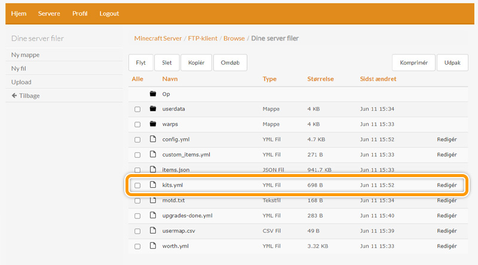Check the items.json checkbox
Viewport: 478px width, 265px height.
tap(137, 170)
